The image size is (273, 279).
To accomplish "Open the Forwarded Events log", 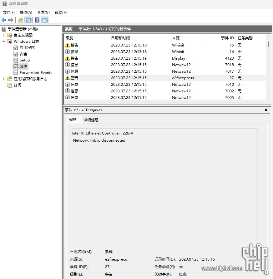I will pos(36,73).
